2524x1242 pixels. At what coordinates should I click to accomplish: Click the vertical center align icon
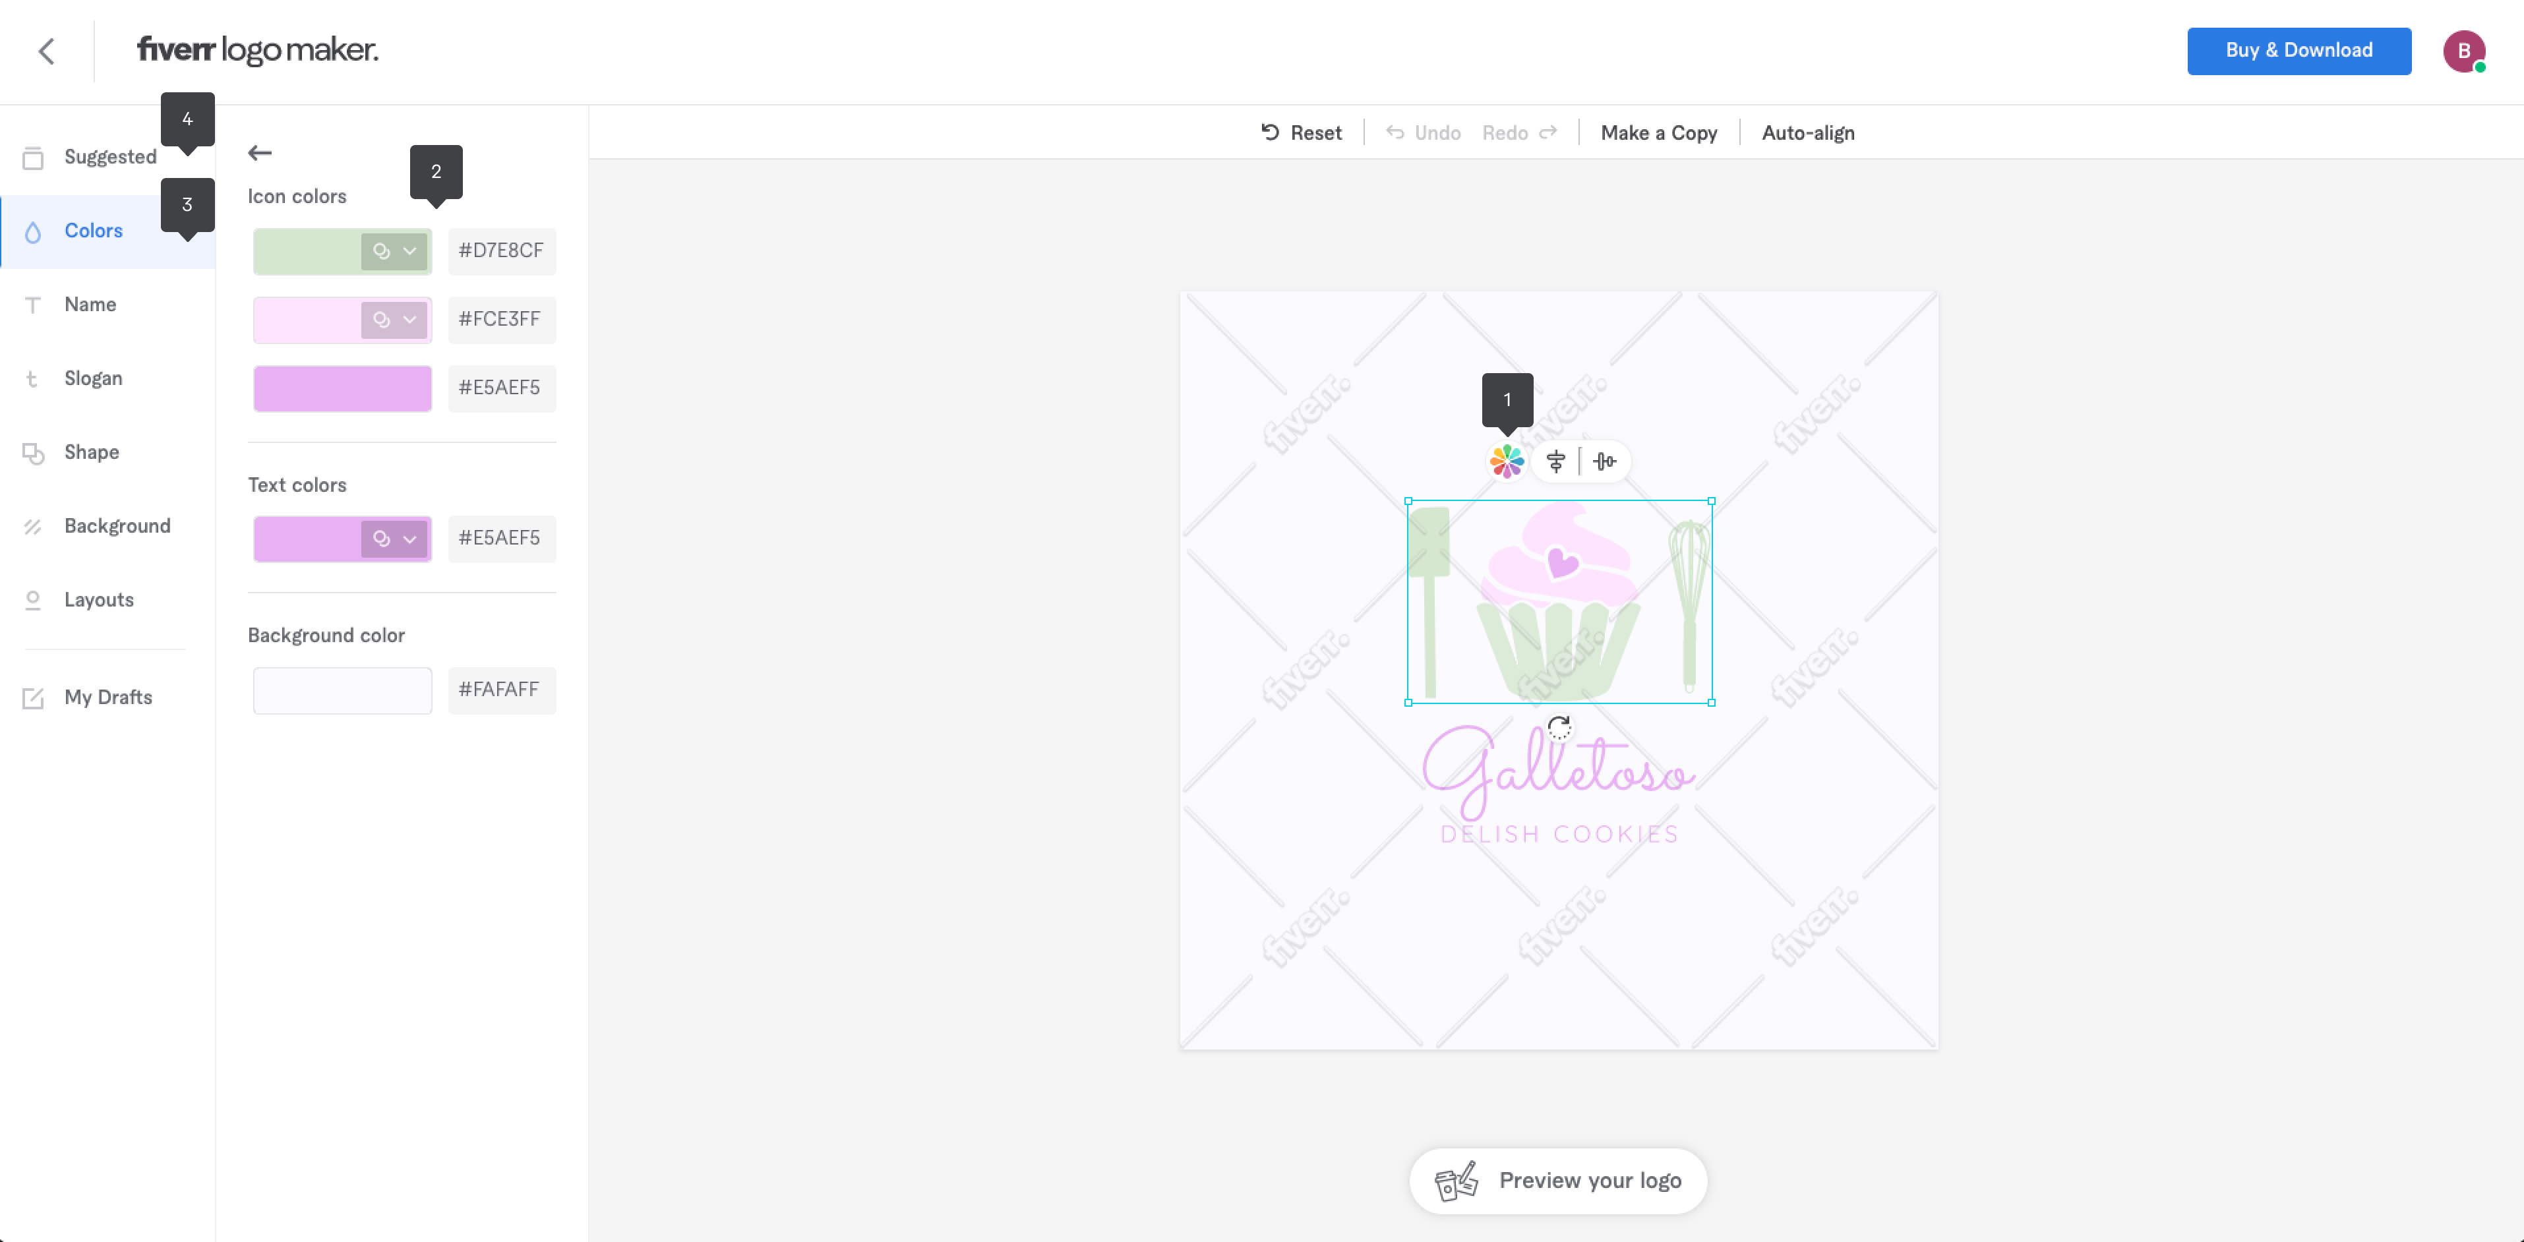(1604, 461)
